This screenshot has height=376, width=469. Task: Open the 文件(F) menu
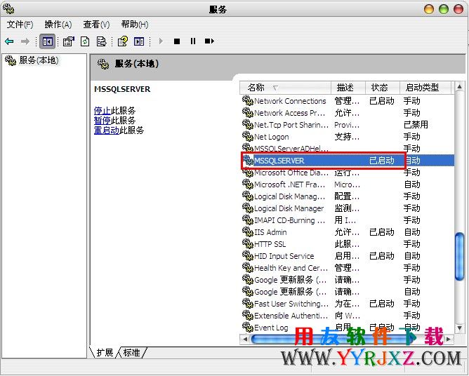[x=20, y=25]
